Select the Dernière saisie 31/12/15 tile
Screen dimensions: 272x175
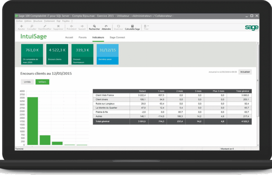(107, 54)
